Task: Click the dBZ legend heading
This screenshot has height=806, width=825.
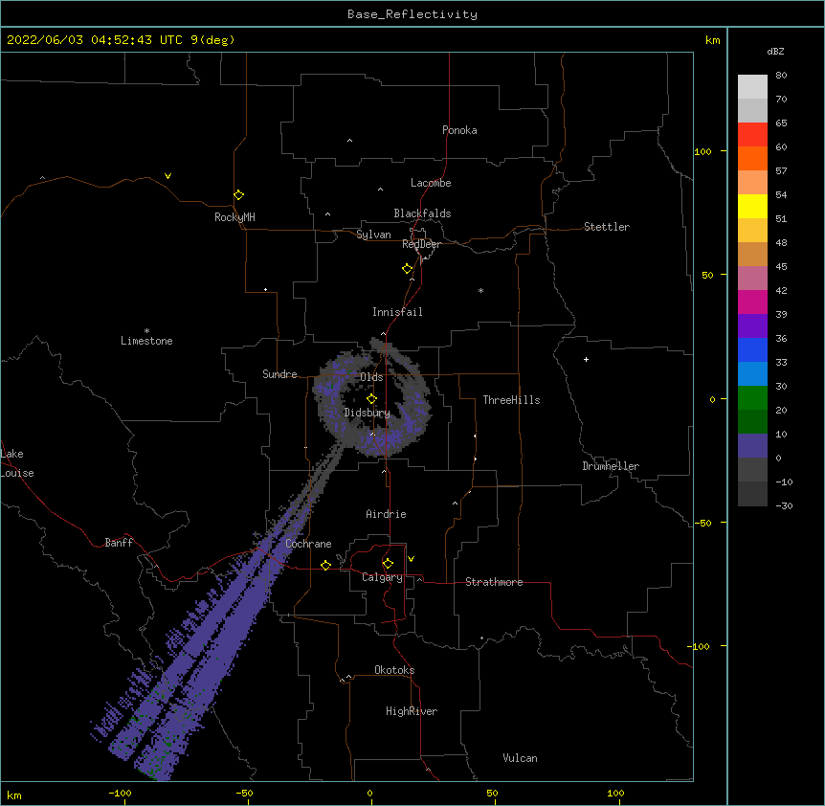Action: (775, 51)
